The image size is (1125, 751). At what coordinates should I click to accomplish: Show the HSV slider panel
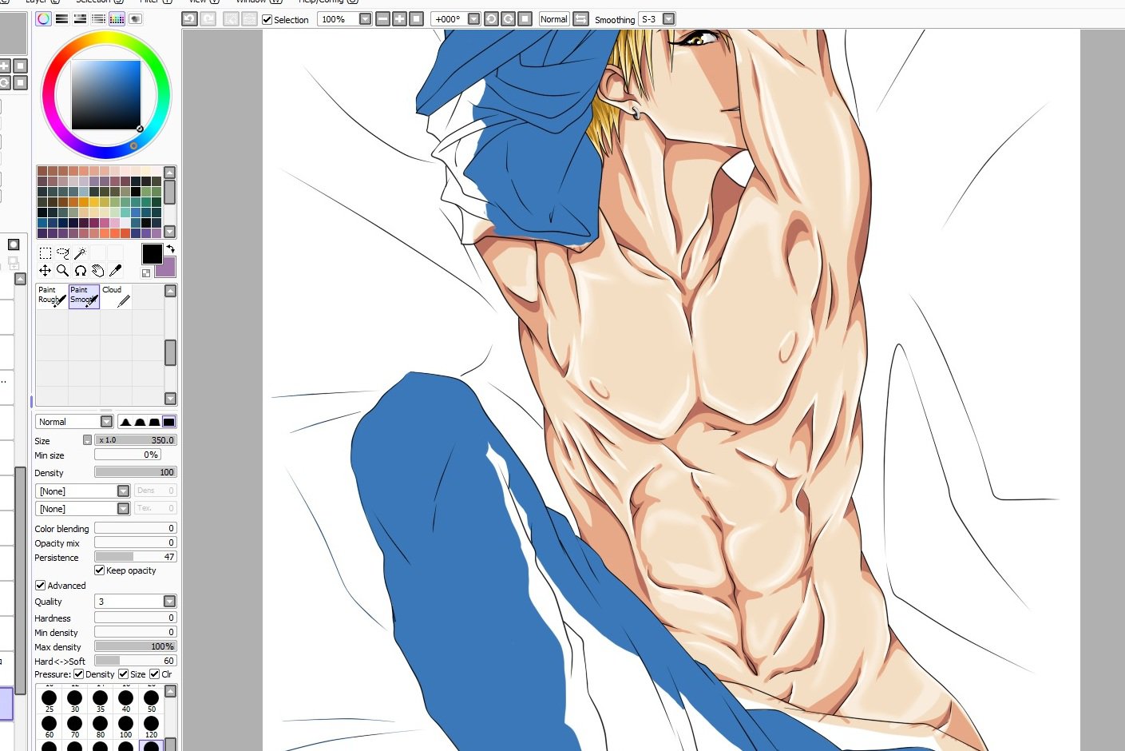click(80, 18)
